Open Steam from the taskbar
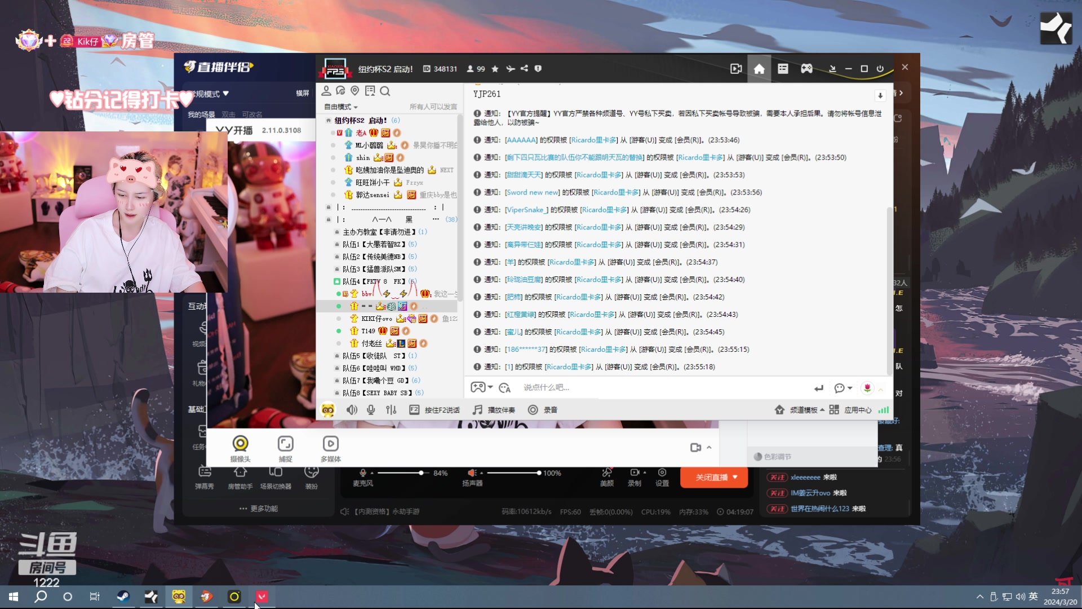1082x609 pixels. point(123,597)
